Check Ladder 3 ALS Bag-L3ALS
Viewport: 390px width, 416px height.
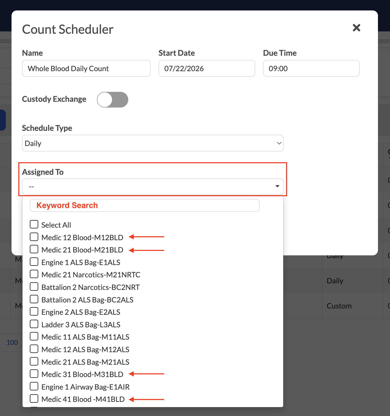tap(34, 324)
